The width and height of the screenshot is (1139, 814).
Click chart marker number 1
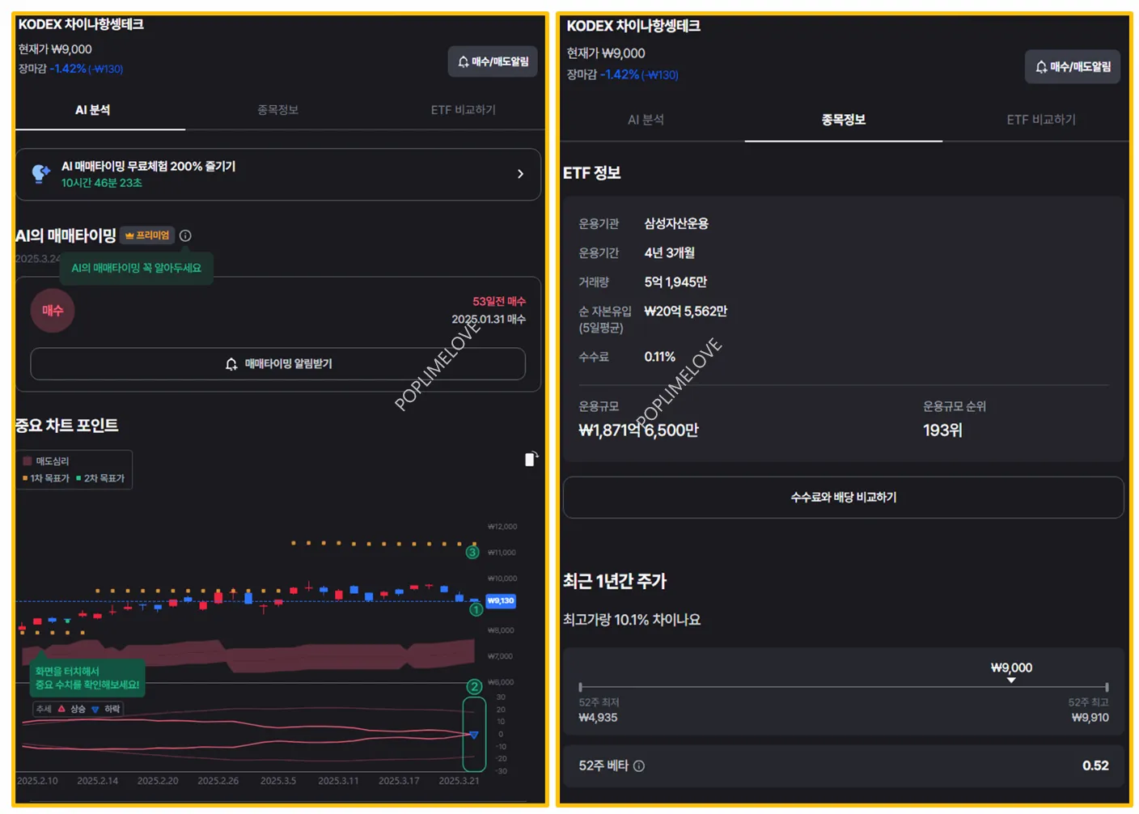point(476,609)
